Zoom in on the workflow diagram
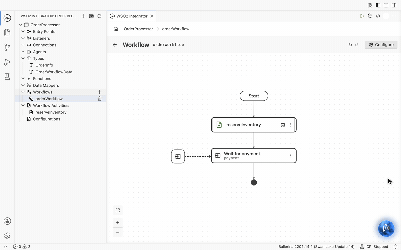Viewport: 401px width, 250px height. (118, 222)
